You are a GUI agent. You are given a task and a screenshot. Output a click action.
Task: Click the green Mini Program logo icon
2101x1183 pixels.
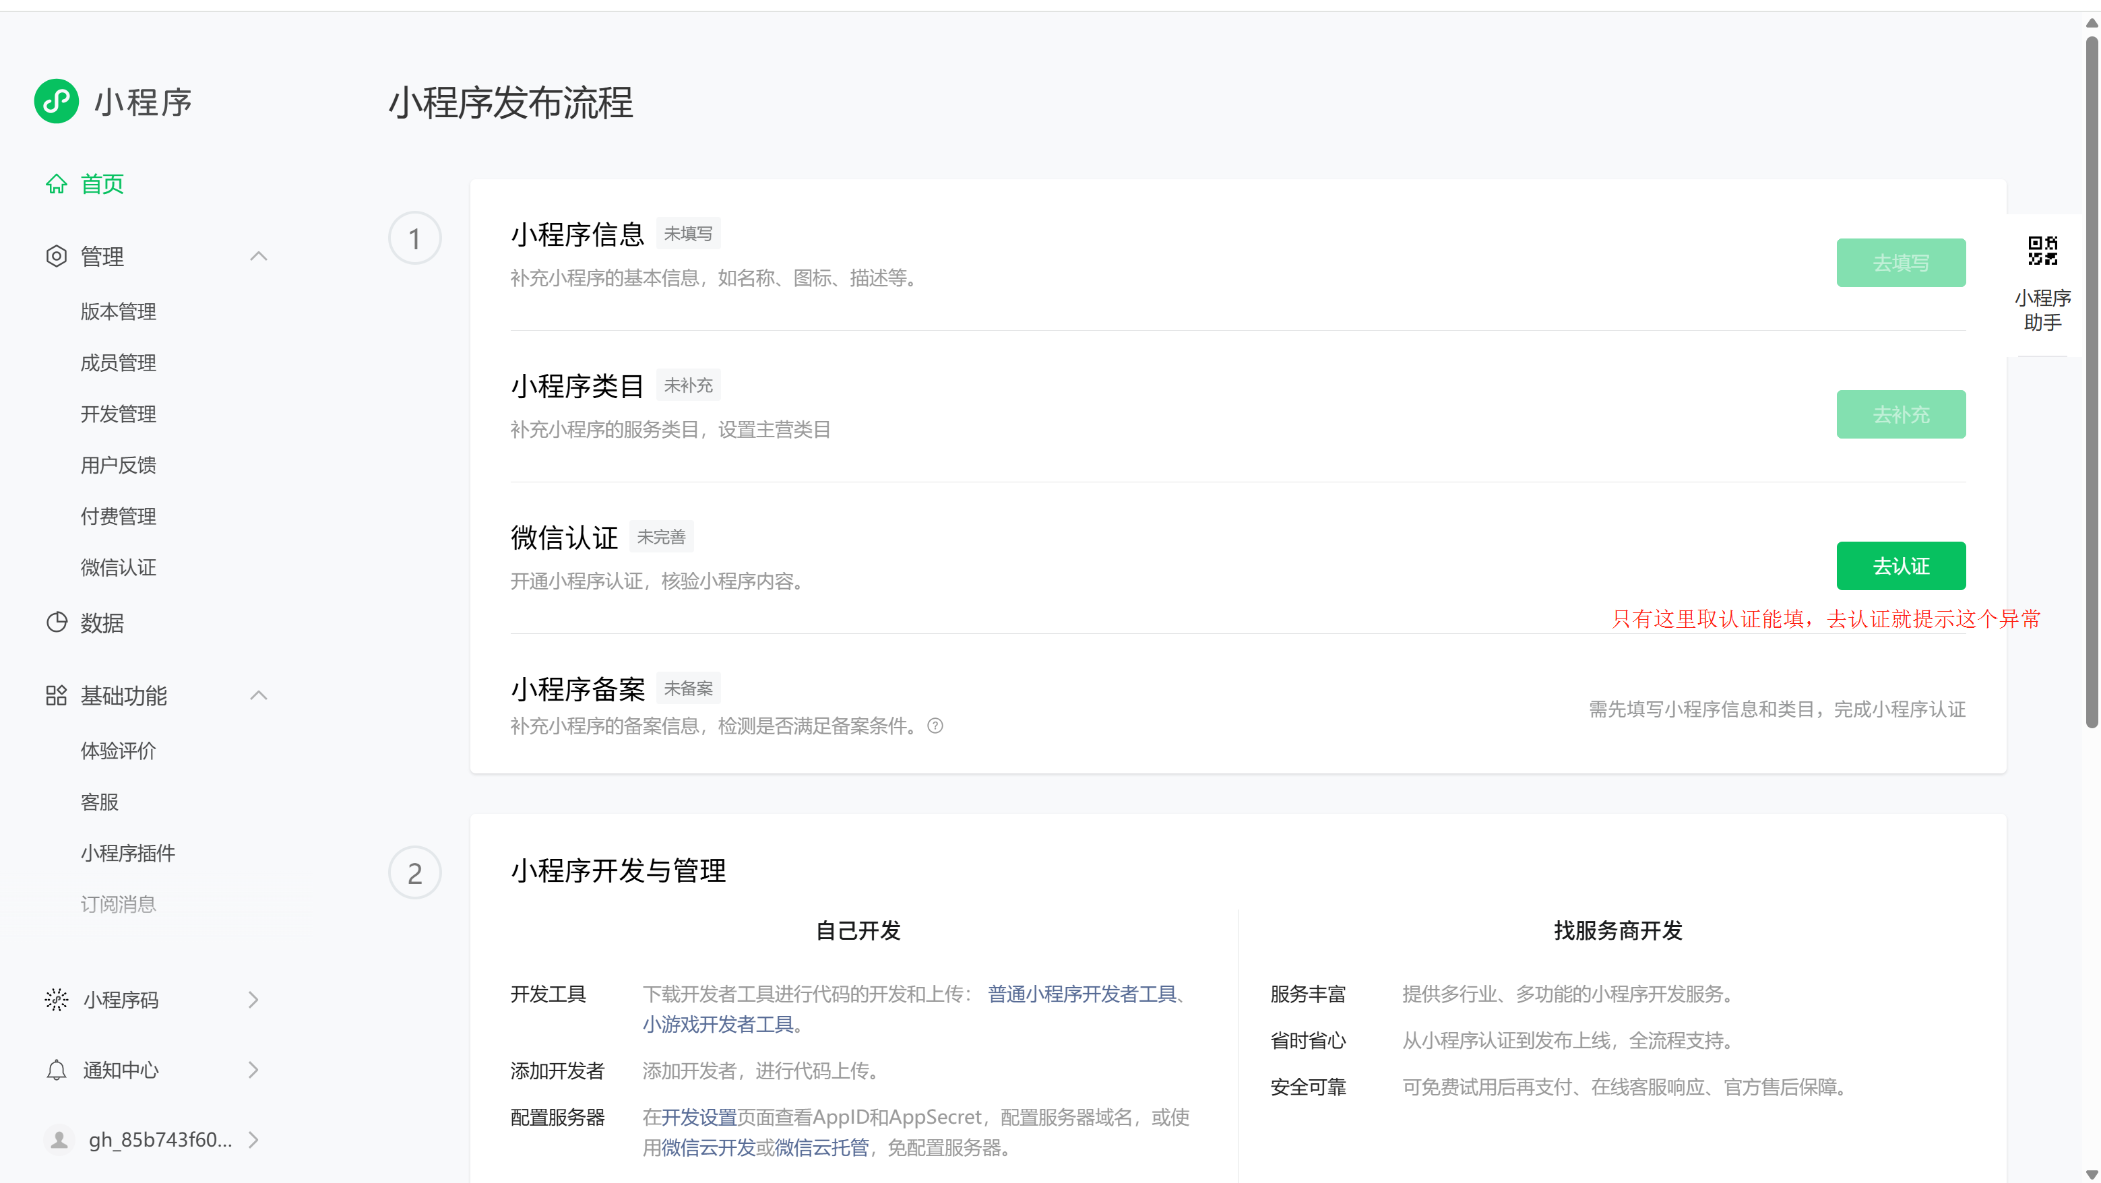(x=57, y=101)
